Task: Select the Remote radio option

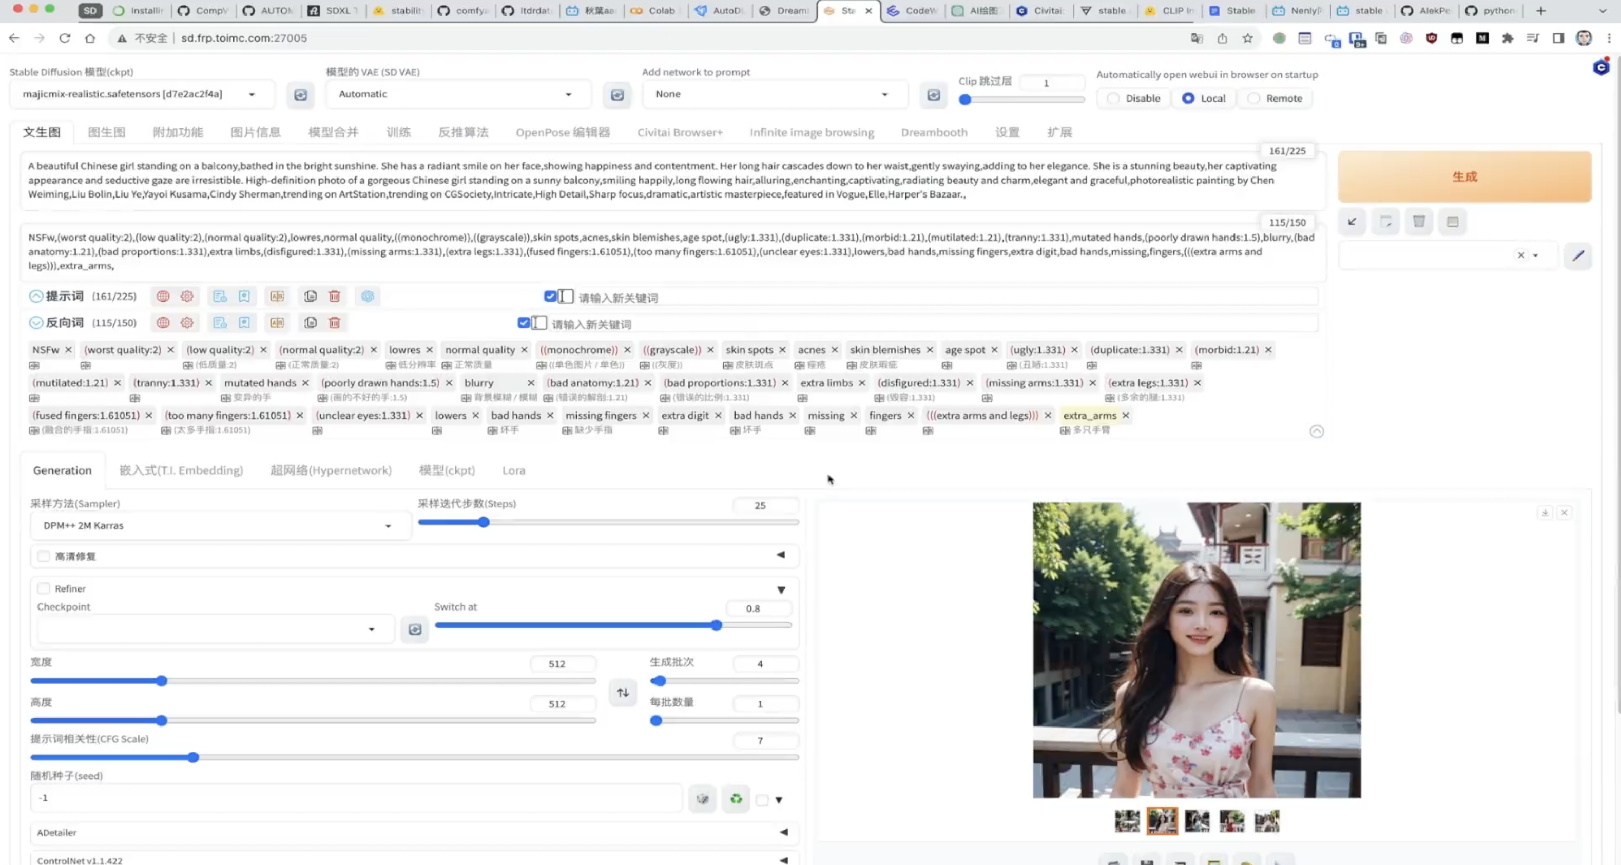Action: click(x=1254, y=98)
